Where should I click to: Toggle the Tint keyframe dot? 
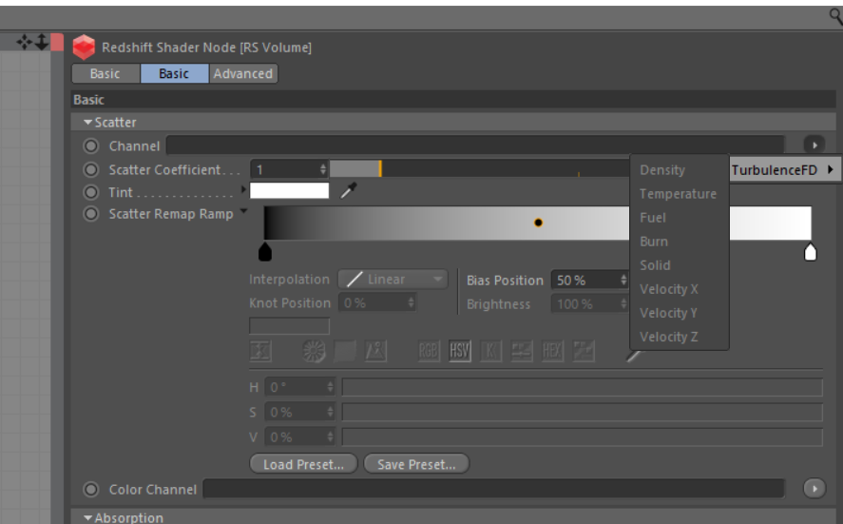click(x=91, y=192)
